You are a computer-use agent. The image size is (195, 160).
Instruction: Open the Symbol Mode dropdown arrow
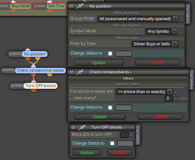point(175,31)
